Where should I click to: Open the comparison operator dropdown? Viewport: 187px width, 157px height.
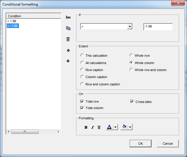[129, 27]
